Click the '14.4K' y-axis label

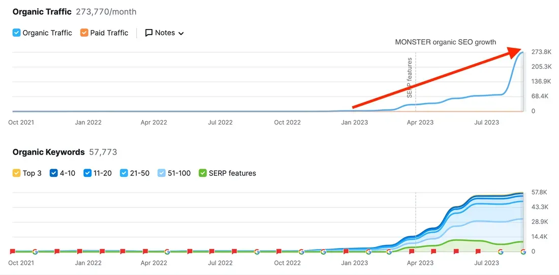(540, 237)
